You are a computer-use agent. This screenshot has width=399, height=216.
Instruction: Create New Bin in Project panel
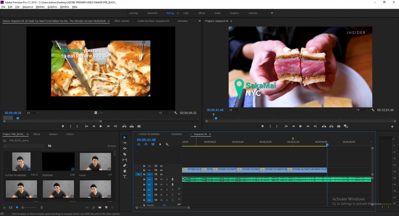coord(100,207)
